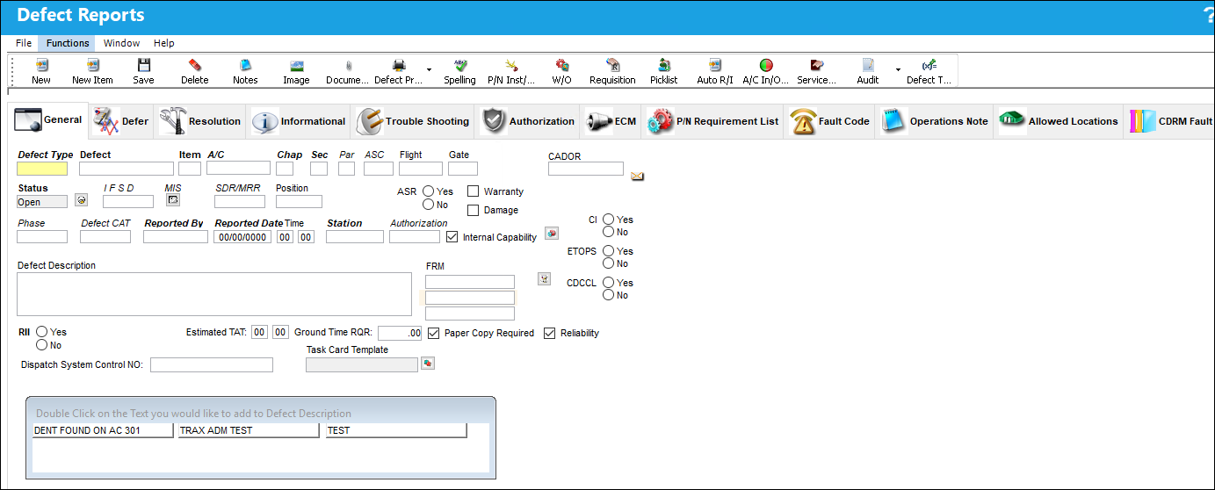Open the Trouble Shooting tab
This screenshot has width=1215, height=490.
[413, 121]
